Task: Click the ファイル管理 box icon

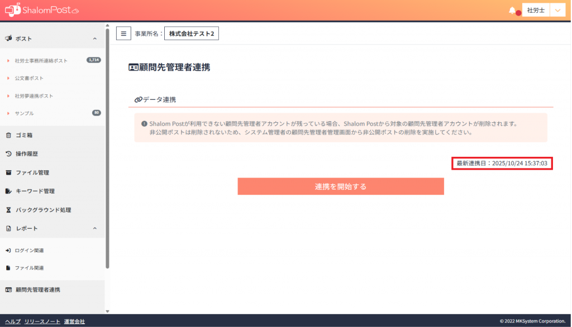Action: click(8, 172)
